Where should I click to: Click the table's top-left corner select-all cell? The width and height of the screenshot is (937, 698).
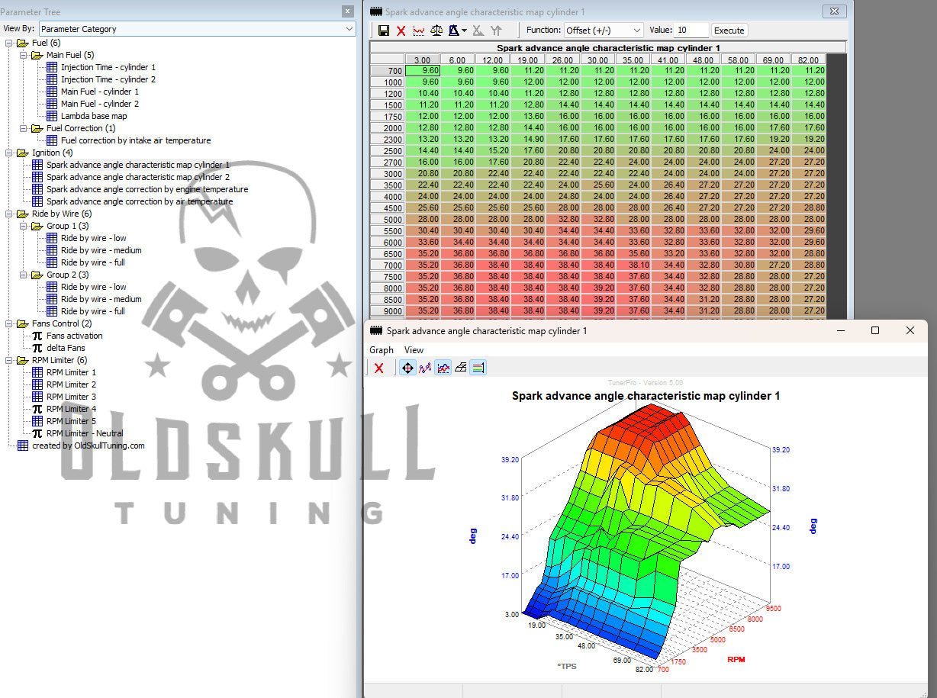click(387, 60)
